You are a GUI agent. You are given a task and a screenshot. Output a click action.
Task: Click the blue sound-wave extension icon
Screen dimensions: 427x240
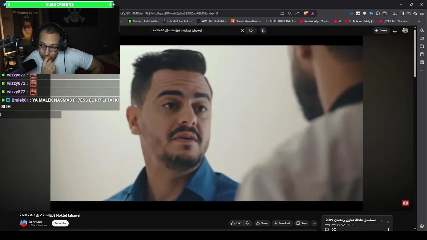351,13
